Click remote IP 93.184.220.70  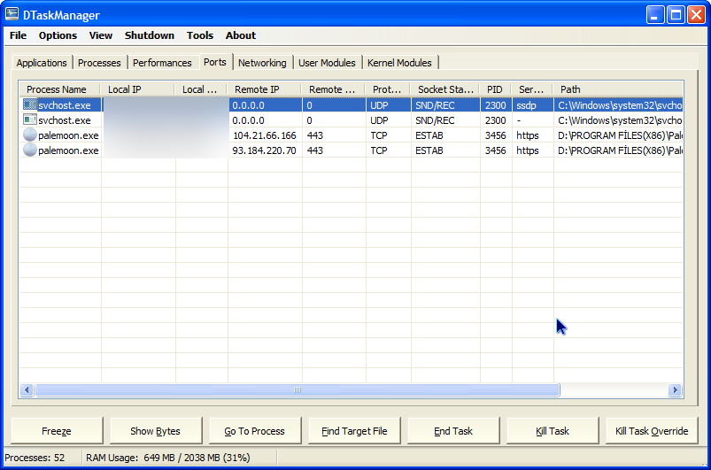(x=265, y=150)
